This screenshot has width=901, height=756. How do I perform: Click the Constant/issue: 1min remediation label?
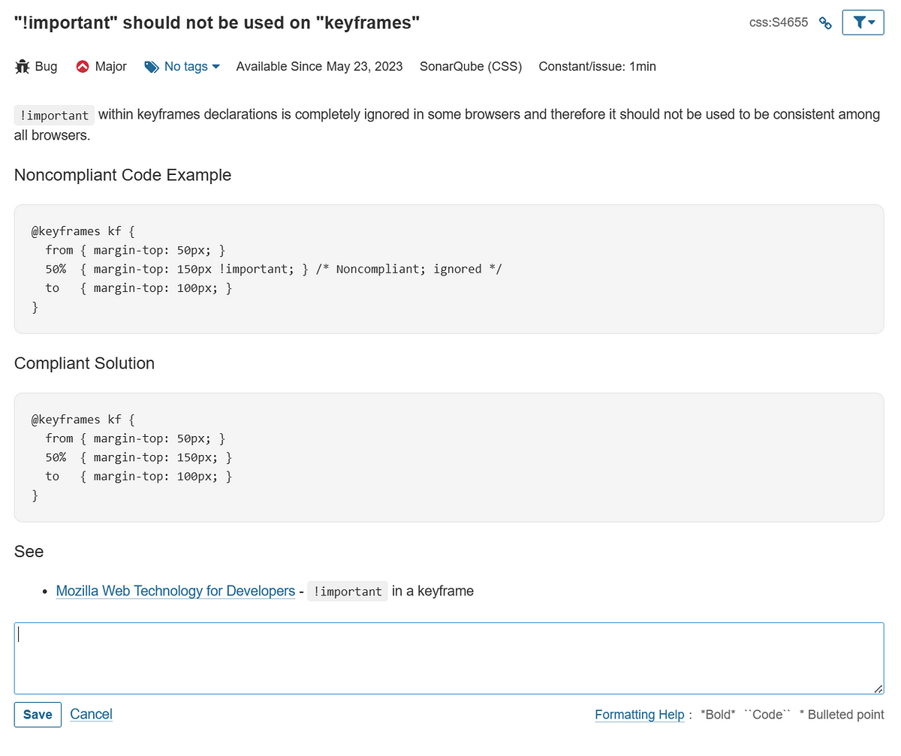tap(597, 67)
